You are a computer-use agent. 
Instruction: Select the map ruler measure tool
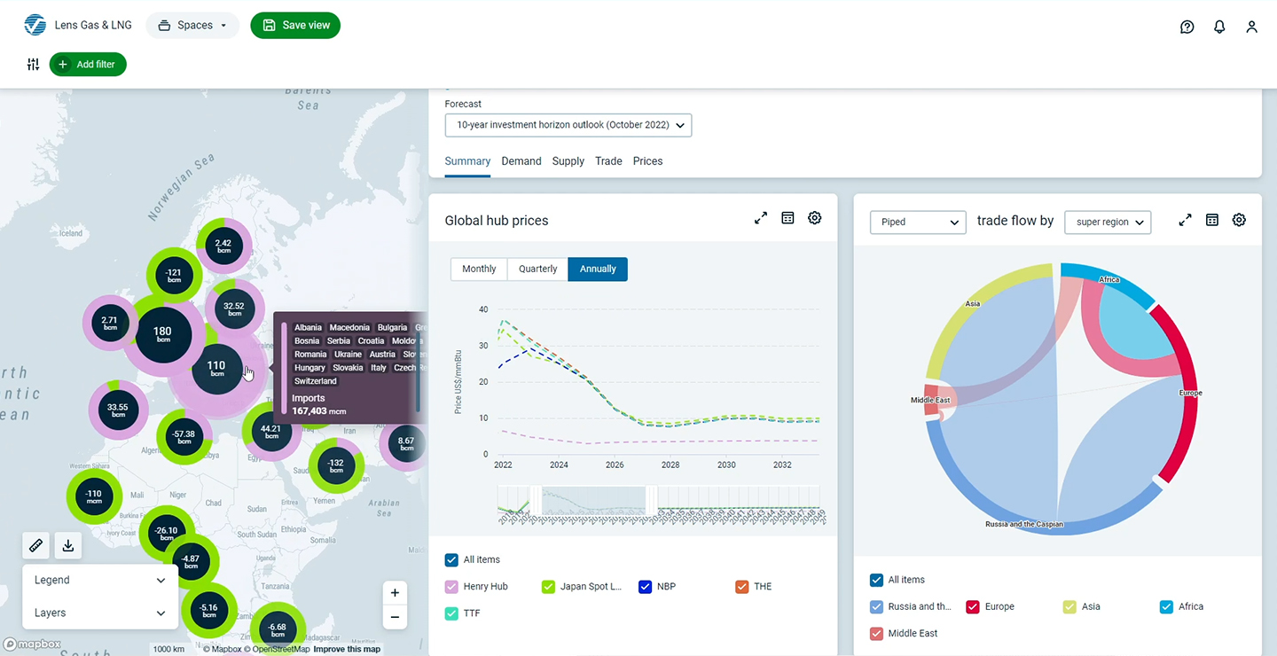pyautogui.click(x=35, y=545)
